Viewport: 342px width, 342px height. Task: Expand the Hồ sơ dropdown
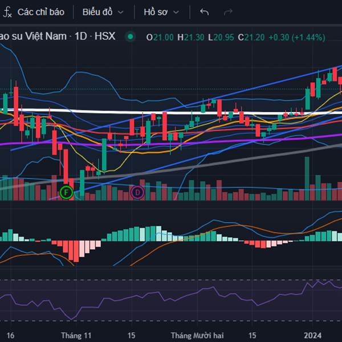pyautogui.click(x=161, y=12)
